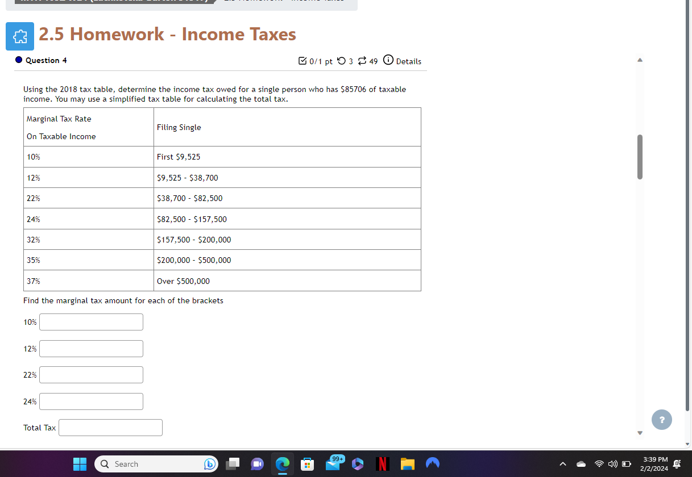Click the question mark help bubble

(x=661, y=420)
